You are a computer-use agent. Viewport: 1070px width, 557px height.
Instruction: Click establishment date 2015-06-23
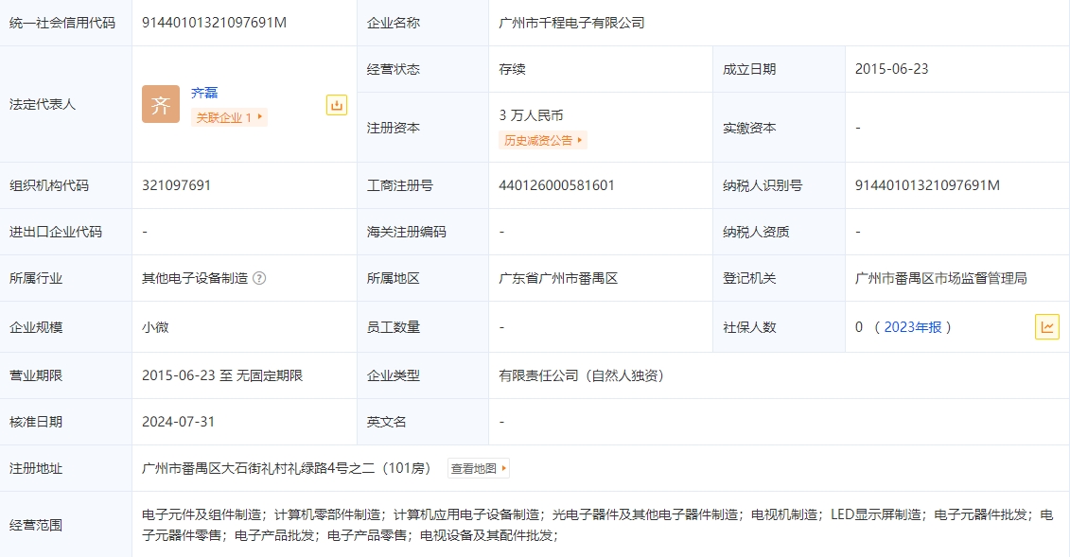click(891, 69)
